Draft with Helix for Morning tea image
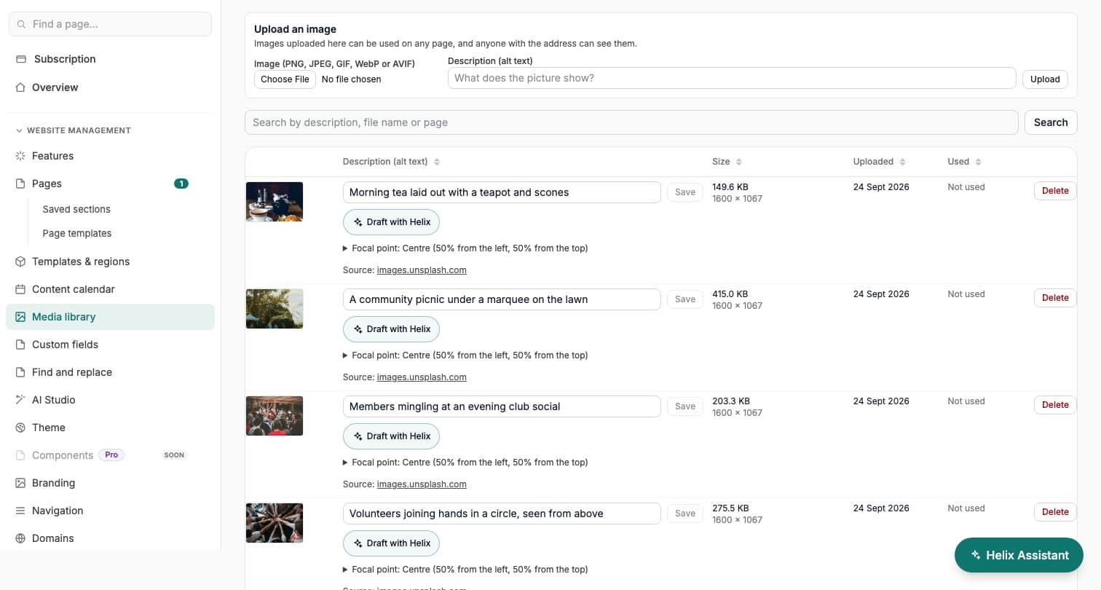The image size is (1101, 590). tap(391, 222)
